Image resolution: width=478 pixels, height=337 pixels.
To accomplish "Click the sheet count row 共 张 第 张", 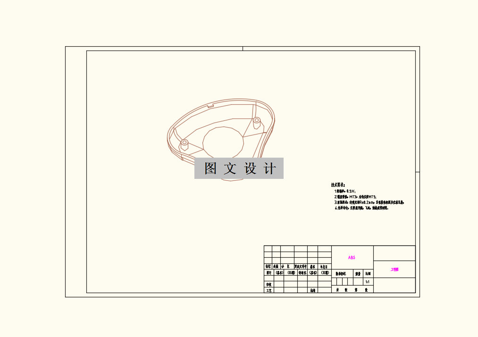I will tap(352, 290).
